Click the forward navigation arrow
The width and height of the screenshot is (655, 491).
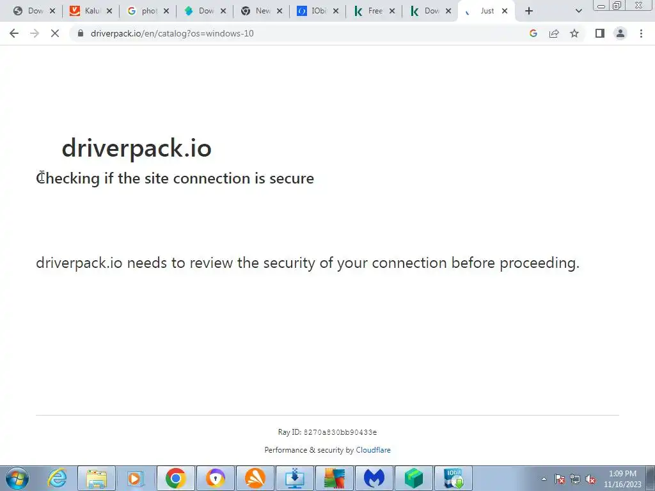tap(35, 33)
